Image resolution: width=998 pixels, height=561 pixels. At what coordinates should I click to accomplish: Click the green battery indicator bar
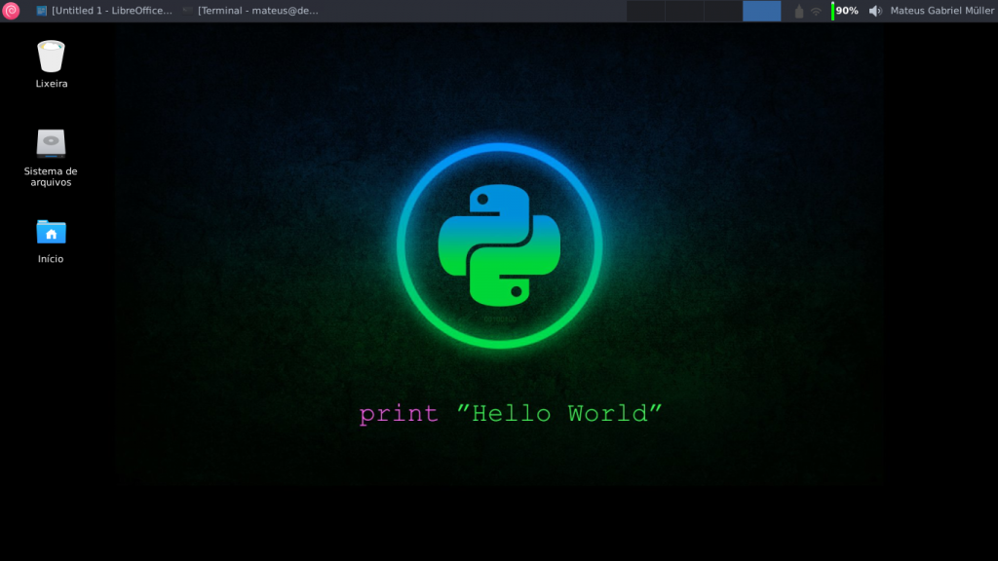(832, 11)
